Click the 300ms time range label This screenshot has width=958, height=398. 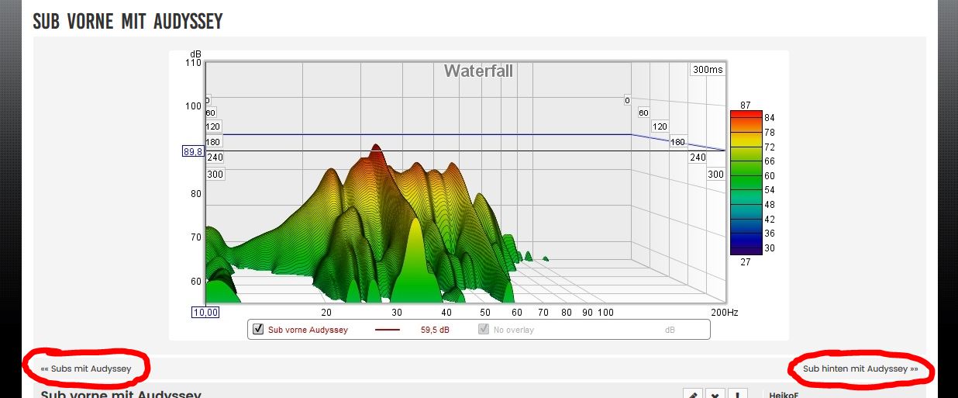click(x=707, y=70)
